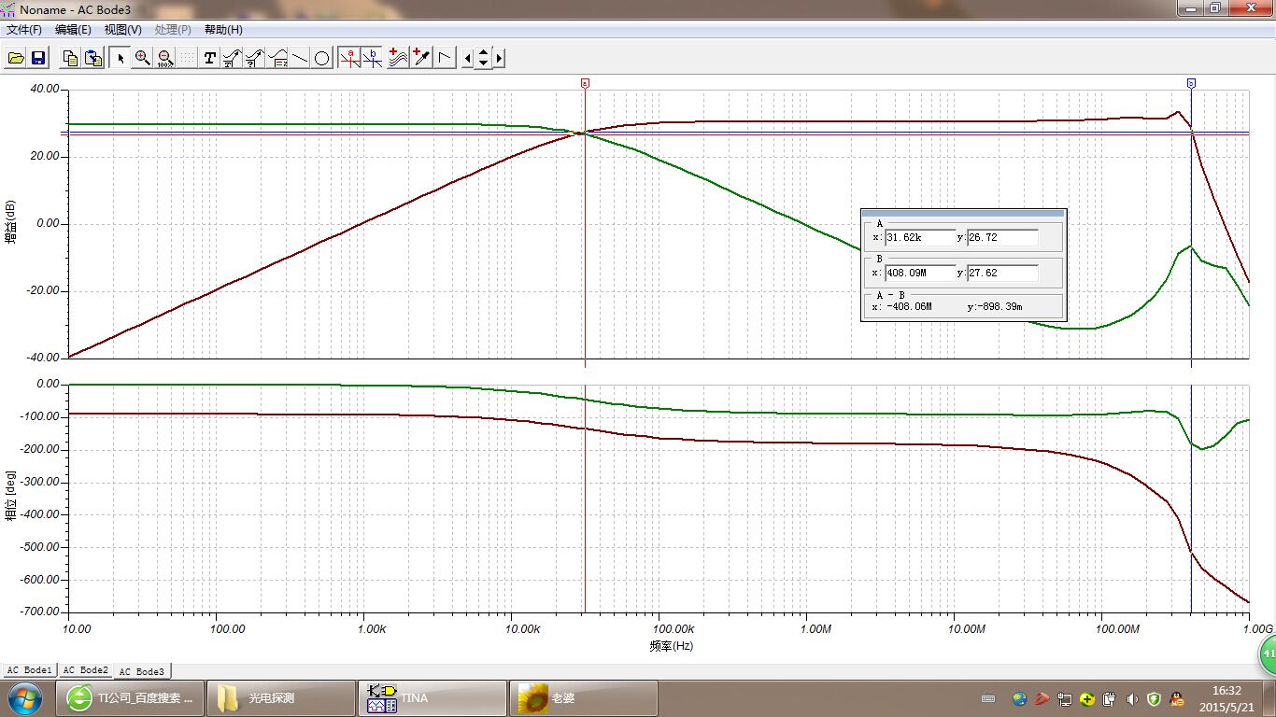Click the globe icon in system tray

click(1019, 698)
